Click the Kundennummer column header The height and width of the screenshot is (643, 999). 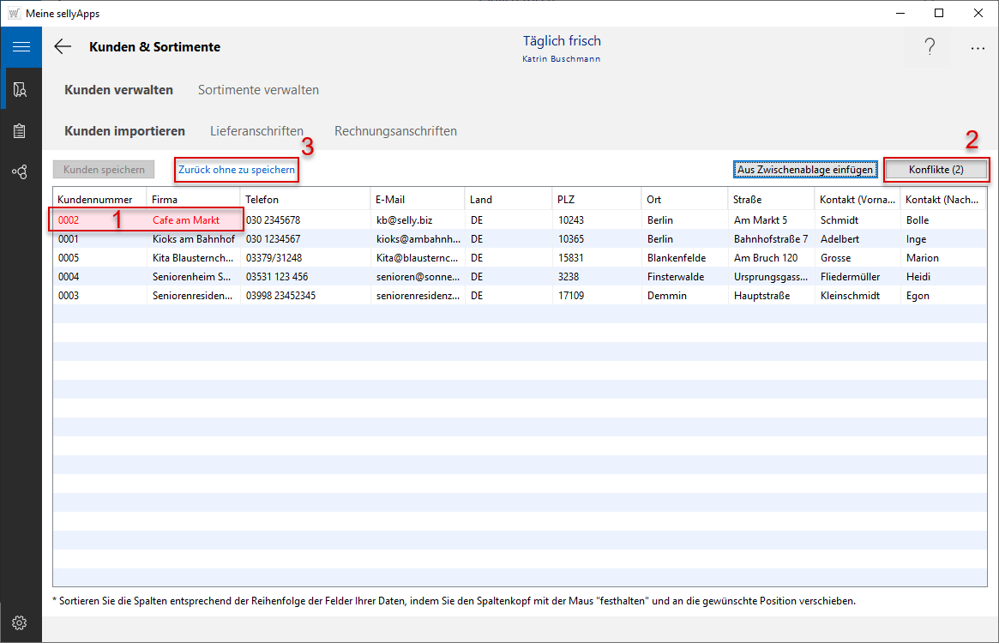[95, 199]
